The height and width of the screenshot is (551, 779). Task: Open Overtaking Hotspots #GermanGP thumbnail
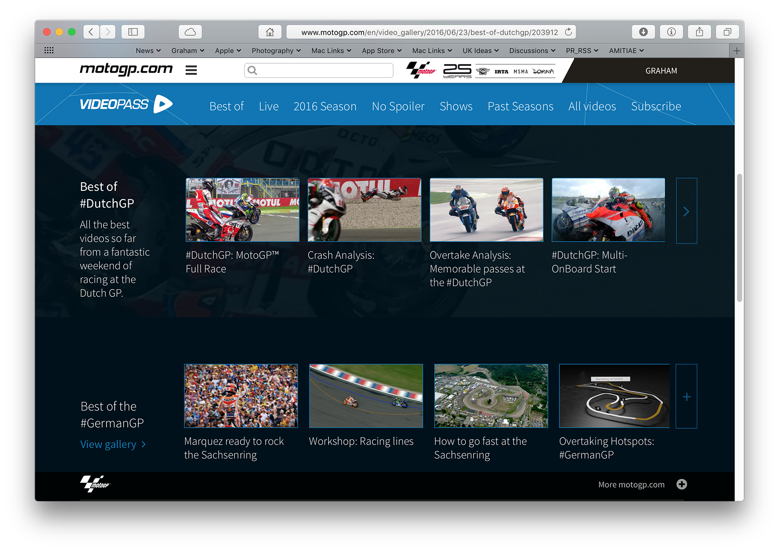(615, 396)
